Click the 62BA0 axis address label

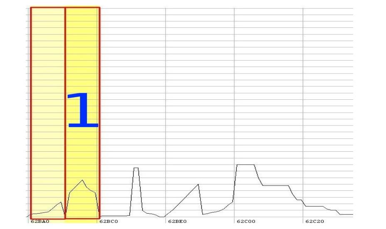[40, 222]
